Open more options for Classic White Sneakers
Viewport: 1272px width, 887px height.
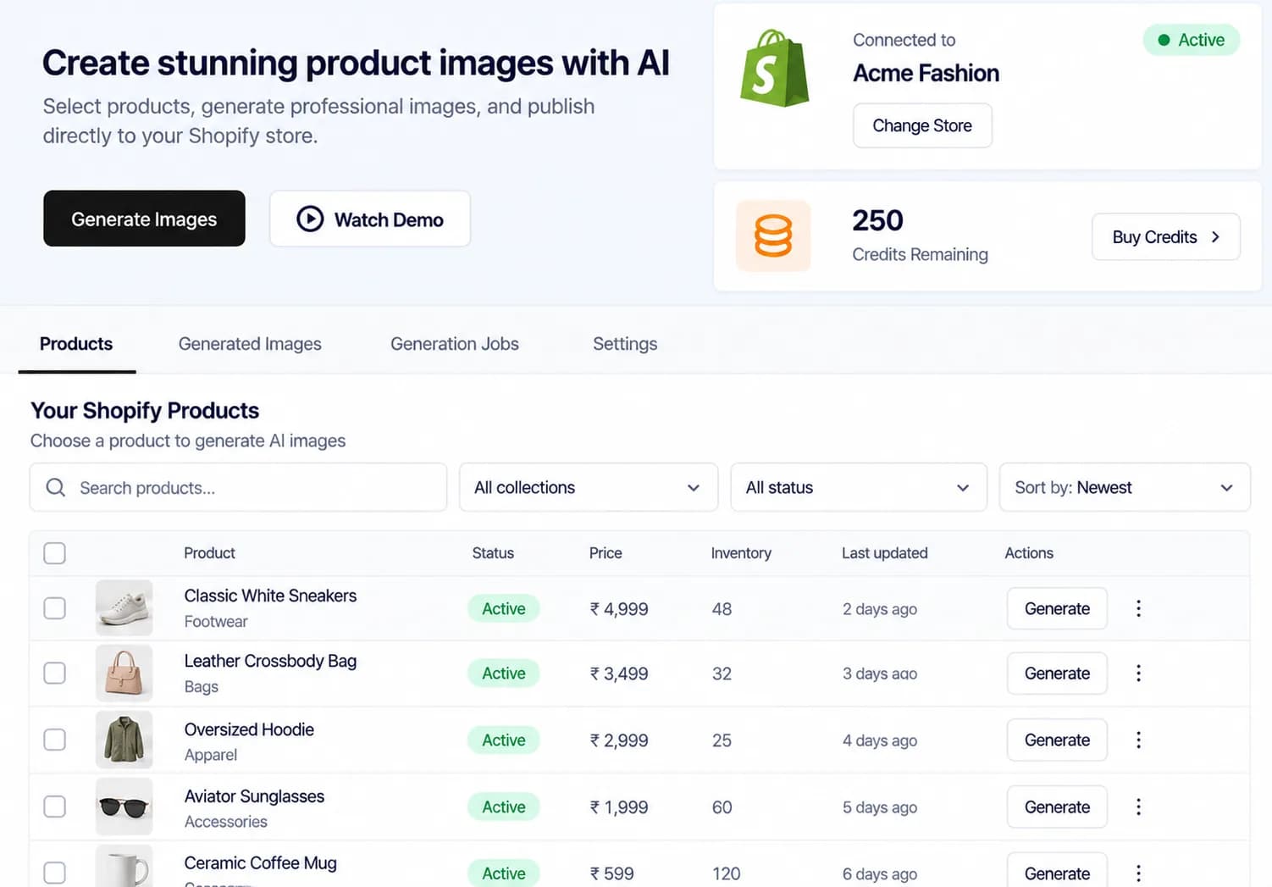pos(1138,608)
